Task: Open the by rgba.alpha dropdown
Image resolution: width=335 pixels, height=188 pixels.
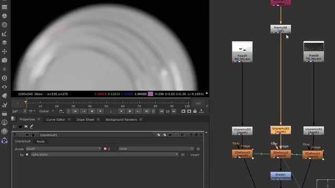Action: coord(105,155)
